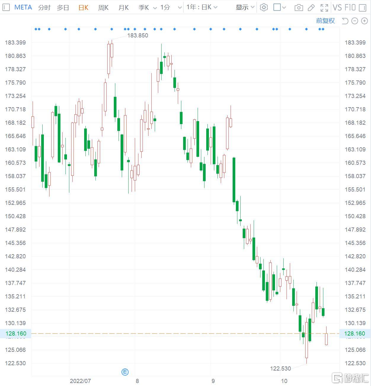Select the 1分 one-minute interval
The height and width of the screenshot is (386, 371).
point(165,7)
